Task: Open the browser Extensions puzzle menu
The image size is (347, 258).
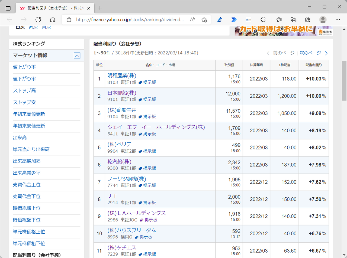Action: pyautogui.click(x=263, y=19)
